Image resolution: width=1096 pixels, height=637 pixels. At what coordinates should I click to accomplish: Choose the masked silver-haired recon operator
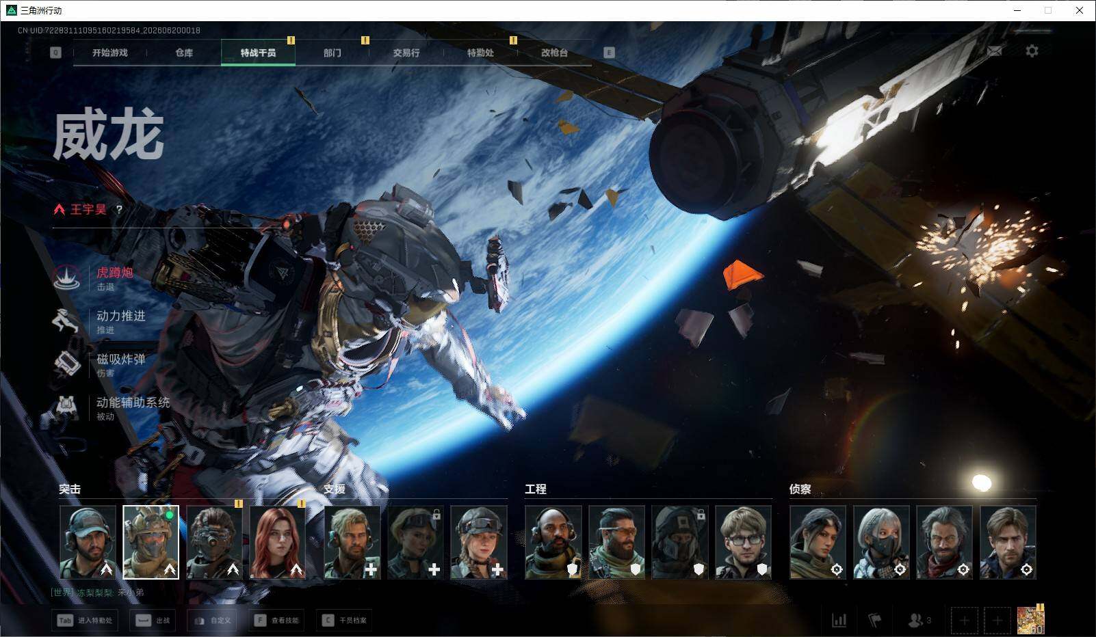[881, 542]
